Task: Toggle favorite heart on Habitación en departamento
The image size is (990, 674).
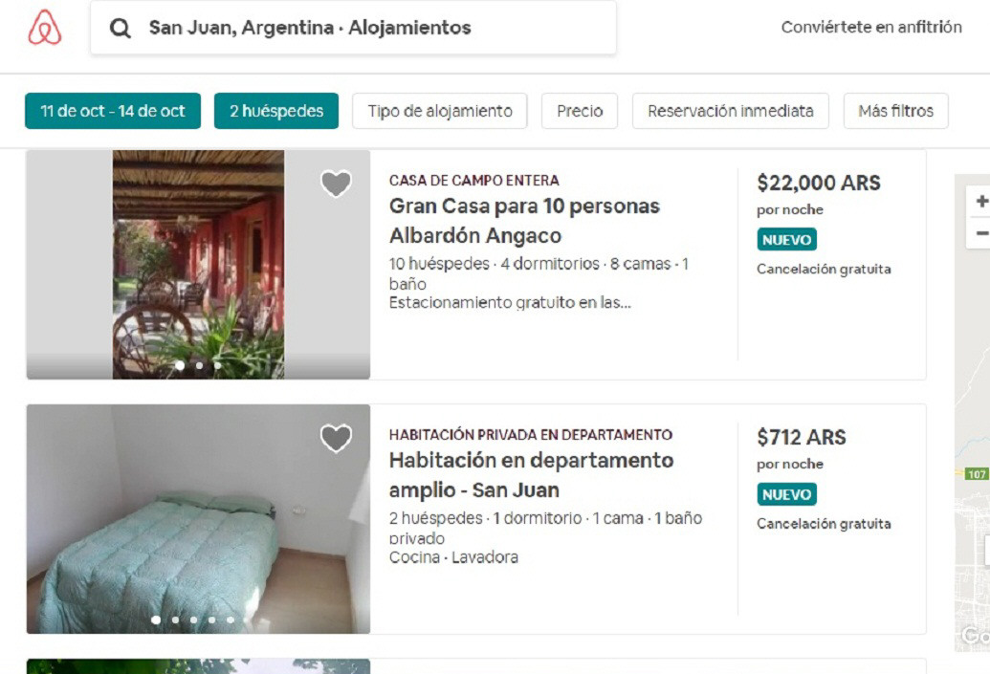Action: 336,438
